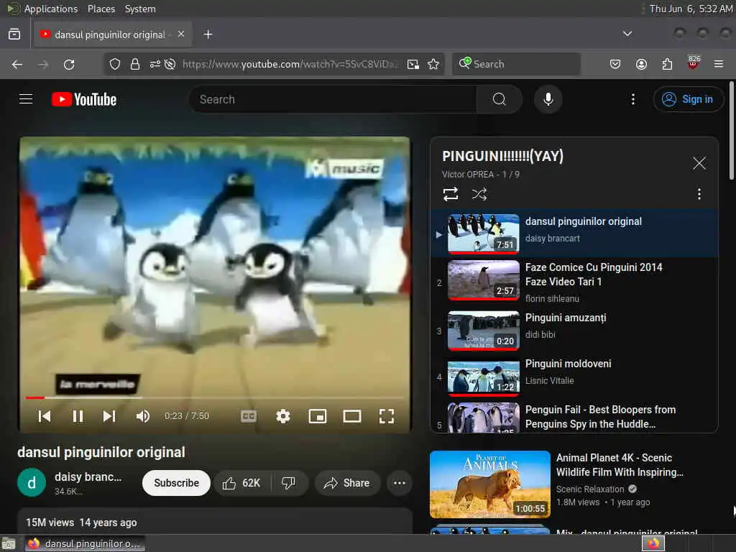736x552 pixels.
Task: Open 'Penguin Fail - Best Bloopers' playlist video
Action: coord(574,417)
